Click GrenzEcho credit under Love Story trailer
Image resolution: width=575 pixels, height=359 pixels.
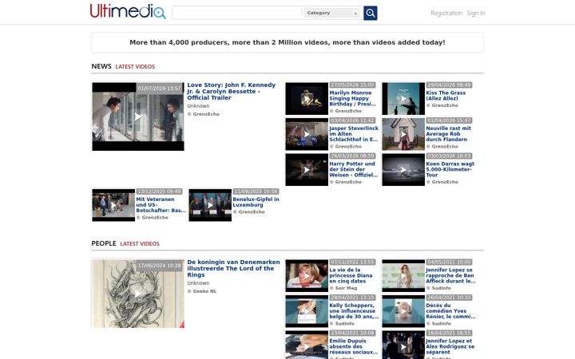(x=204, y=114)
